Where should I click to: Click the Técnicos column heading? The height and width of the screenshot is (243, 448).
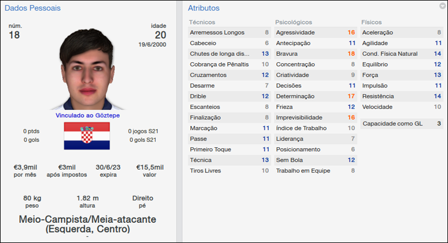point(203,22)
